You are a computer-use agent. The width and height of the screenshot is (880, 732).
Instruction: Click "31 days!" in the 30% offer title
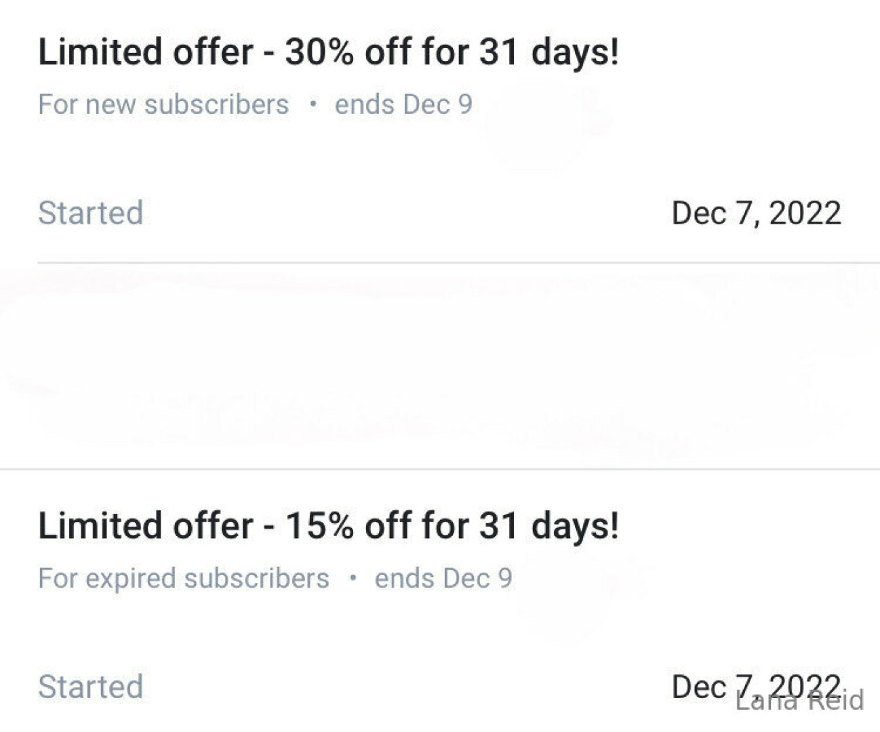point(549,52)
